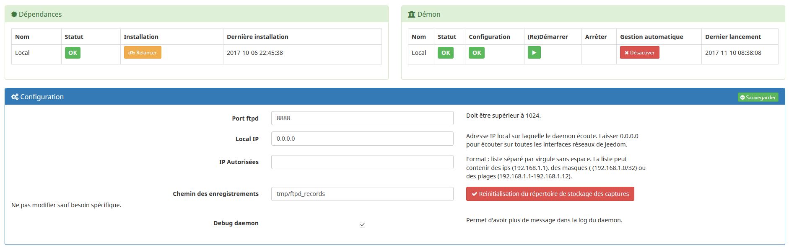Select the date 2017-10-06 22:45:38

click(255, 53)
